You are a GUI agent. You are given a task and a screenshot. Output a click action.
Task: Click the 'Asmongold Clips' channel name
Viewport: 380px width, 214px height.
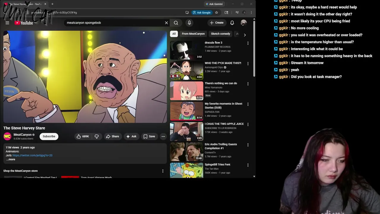[214, 67]
